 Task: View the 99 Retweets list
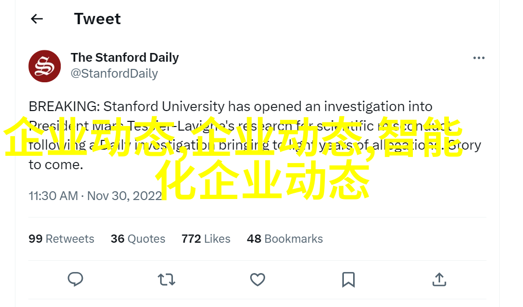(61, 239)
